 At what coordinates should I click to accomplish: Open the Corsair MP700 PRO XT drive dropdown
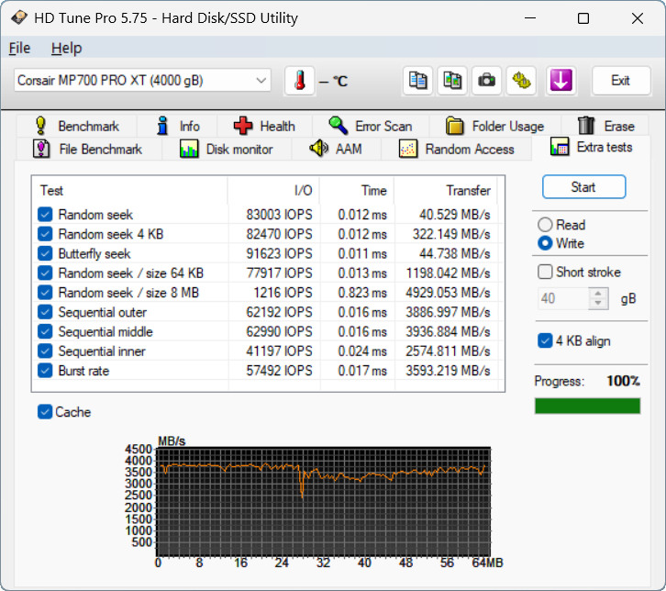(x=142, y=81)
